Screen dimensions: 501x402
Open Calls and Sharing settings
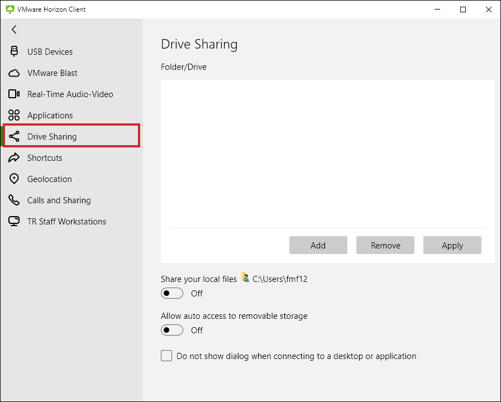click(x=71, y=200)
